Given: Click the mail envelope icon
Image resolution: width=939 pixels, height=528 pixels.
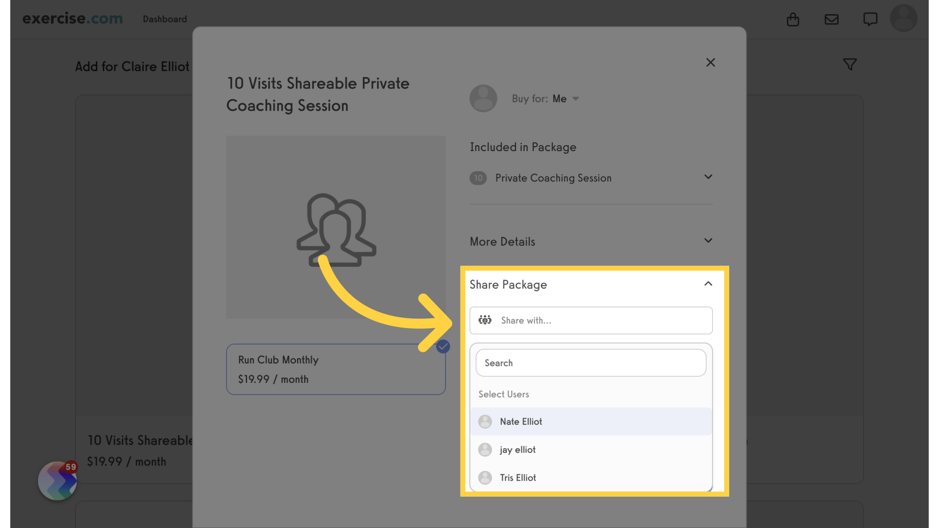Looking at the screenshot, I should click(x=832, y=19).
